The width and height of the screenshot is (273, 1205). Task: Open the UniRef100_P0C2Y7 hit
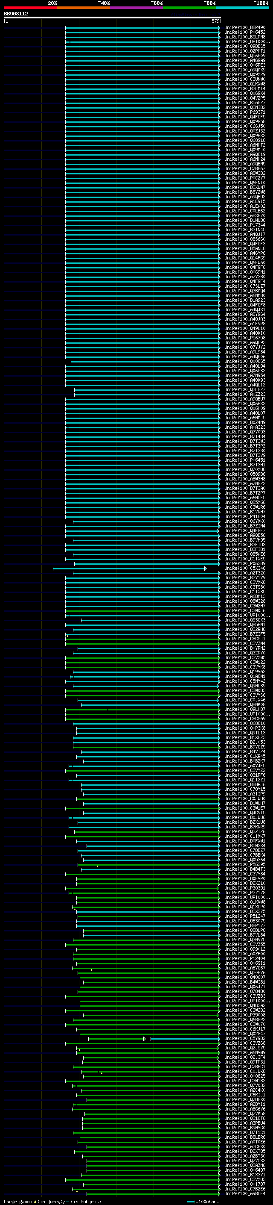(x=245, y=178)
